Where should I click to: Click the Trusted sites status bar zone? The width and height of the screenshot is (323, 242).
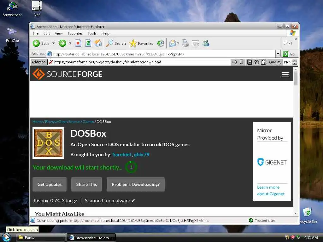[262, 220]
